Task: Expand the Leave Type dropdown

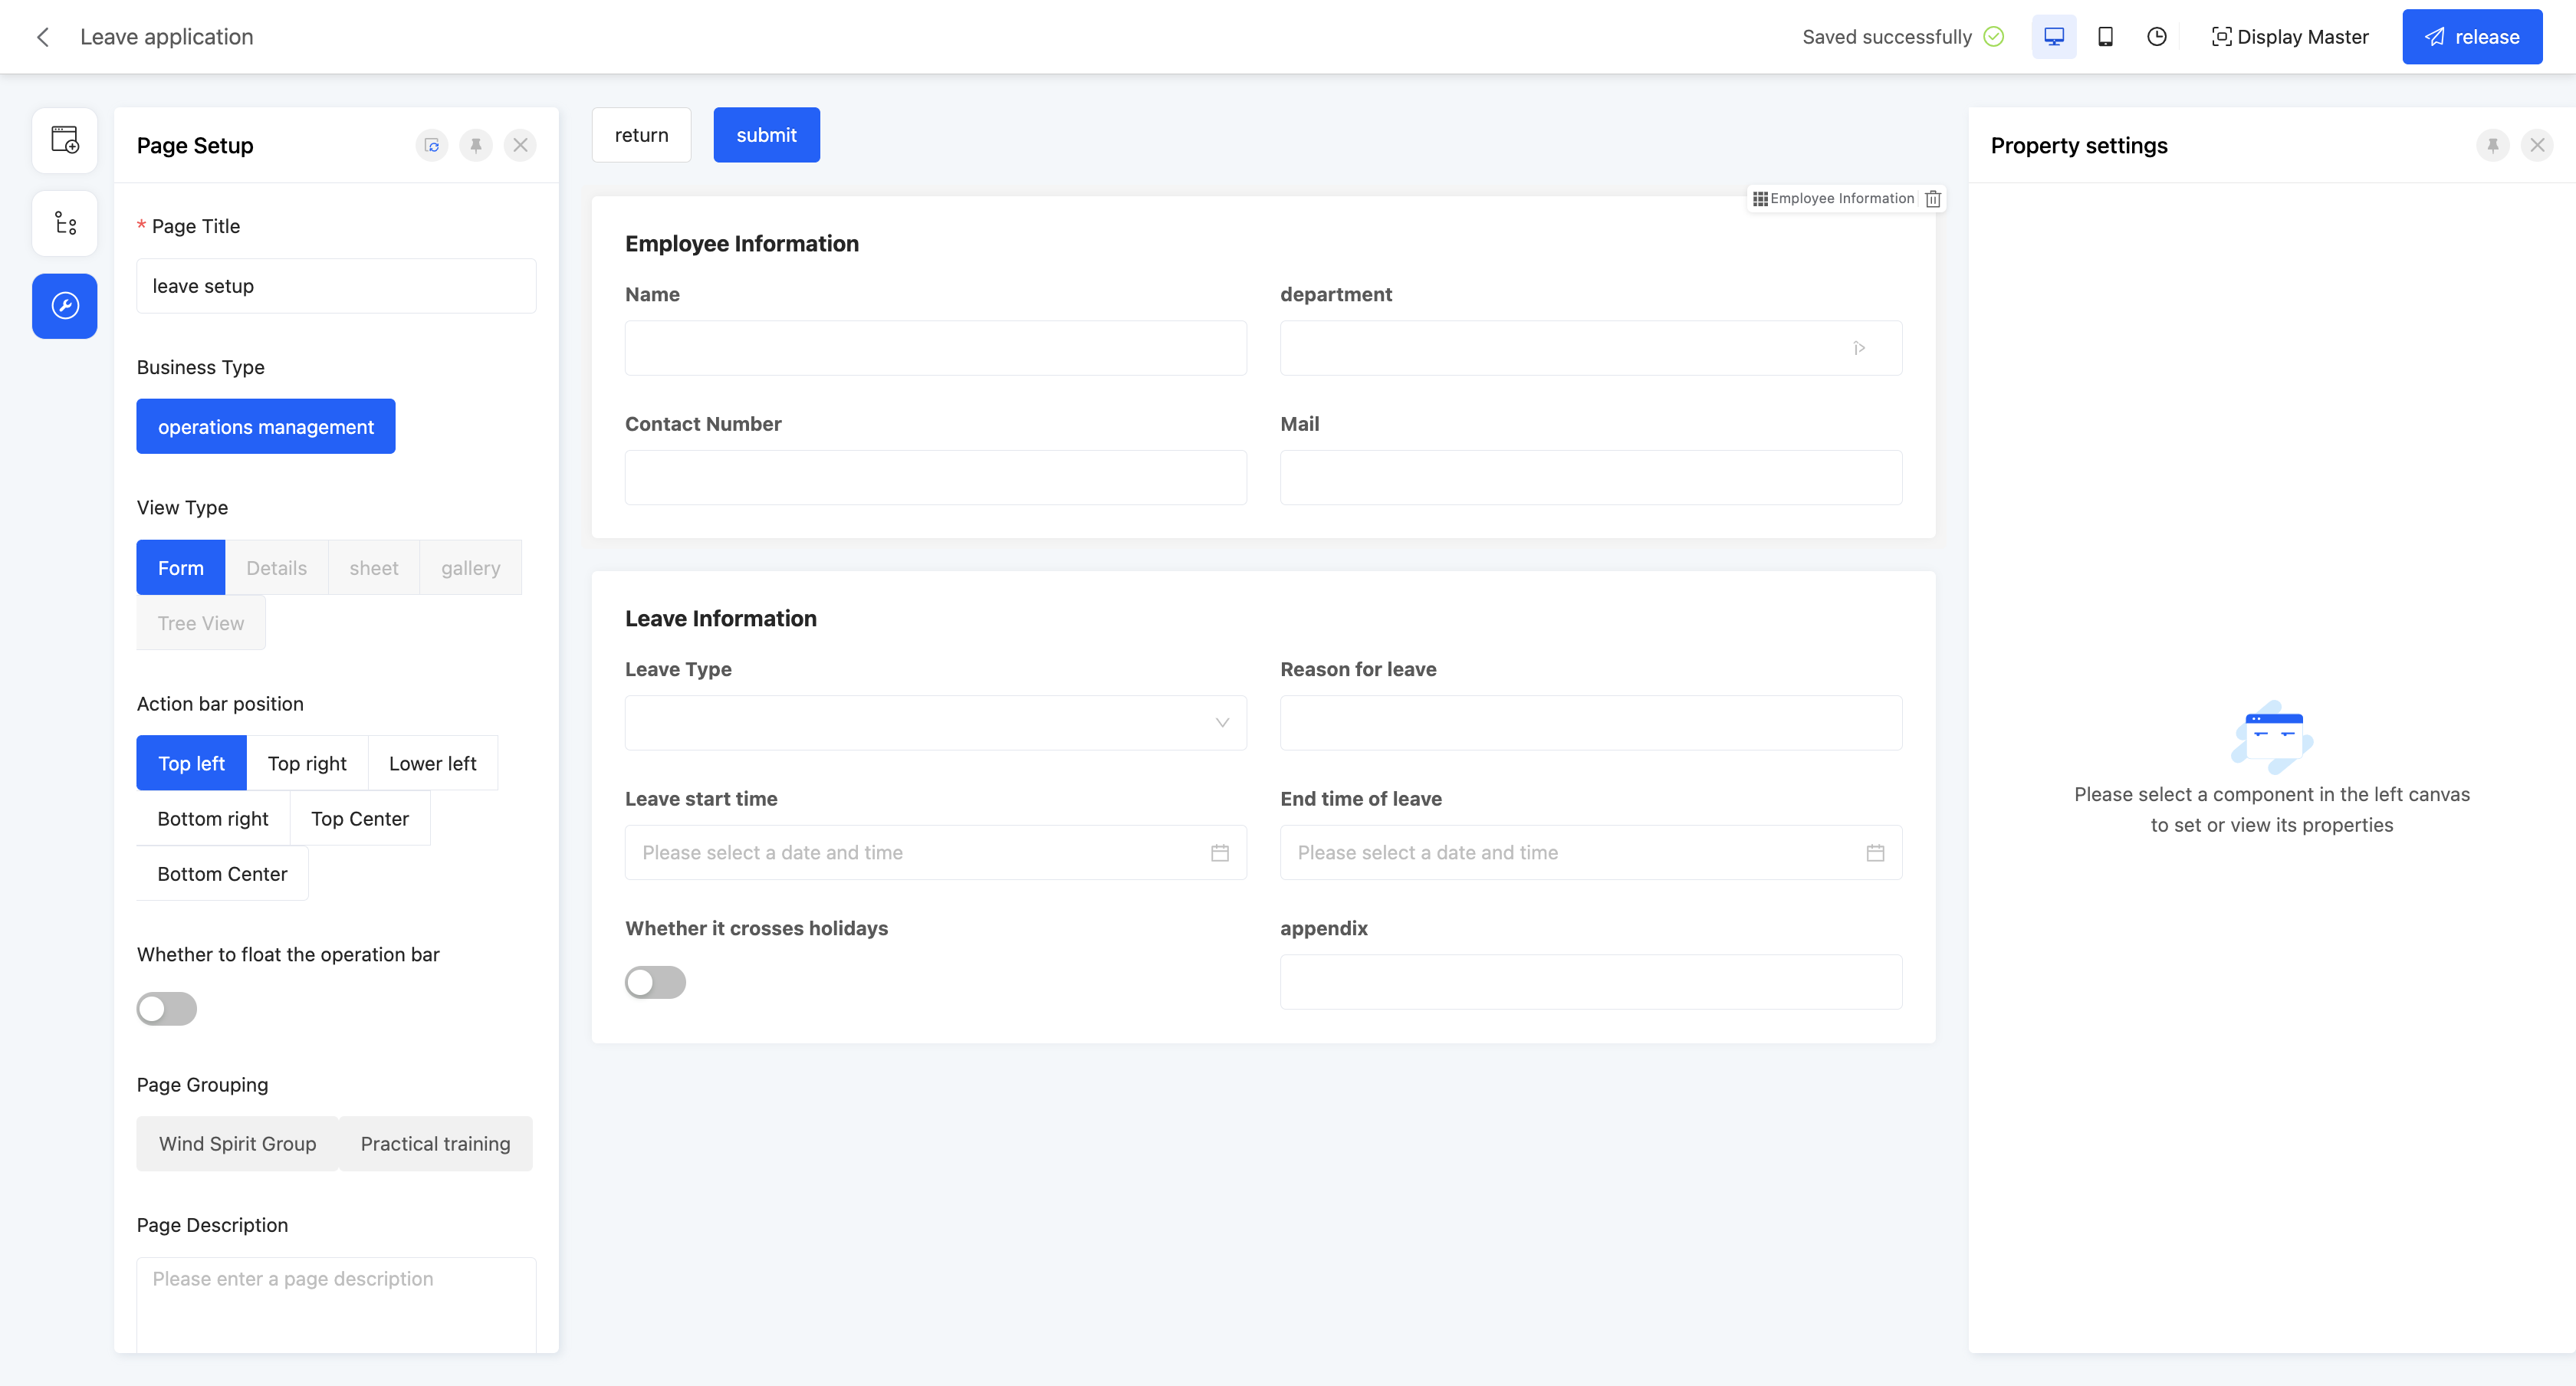Action: [935, 722]
